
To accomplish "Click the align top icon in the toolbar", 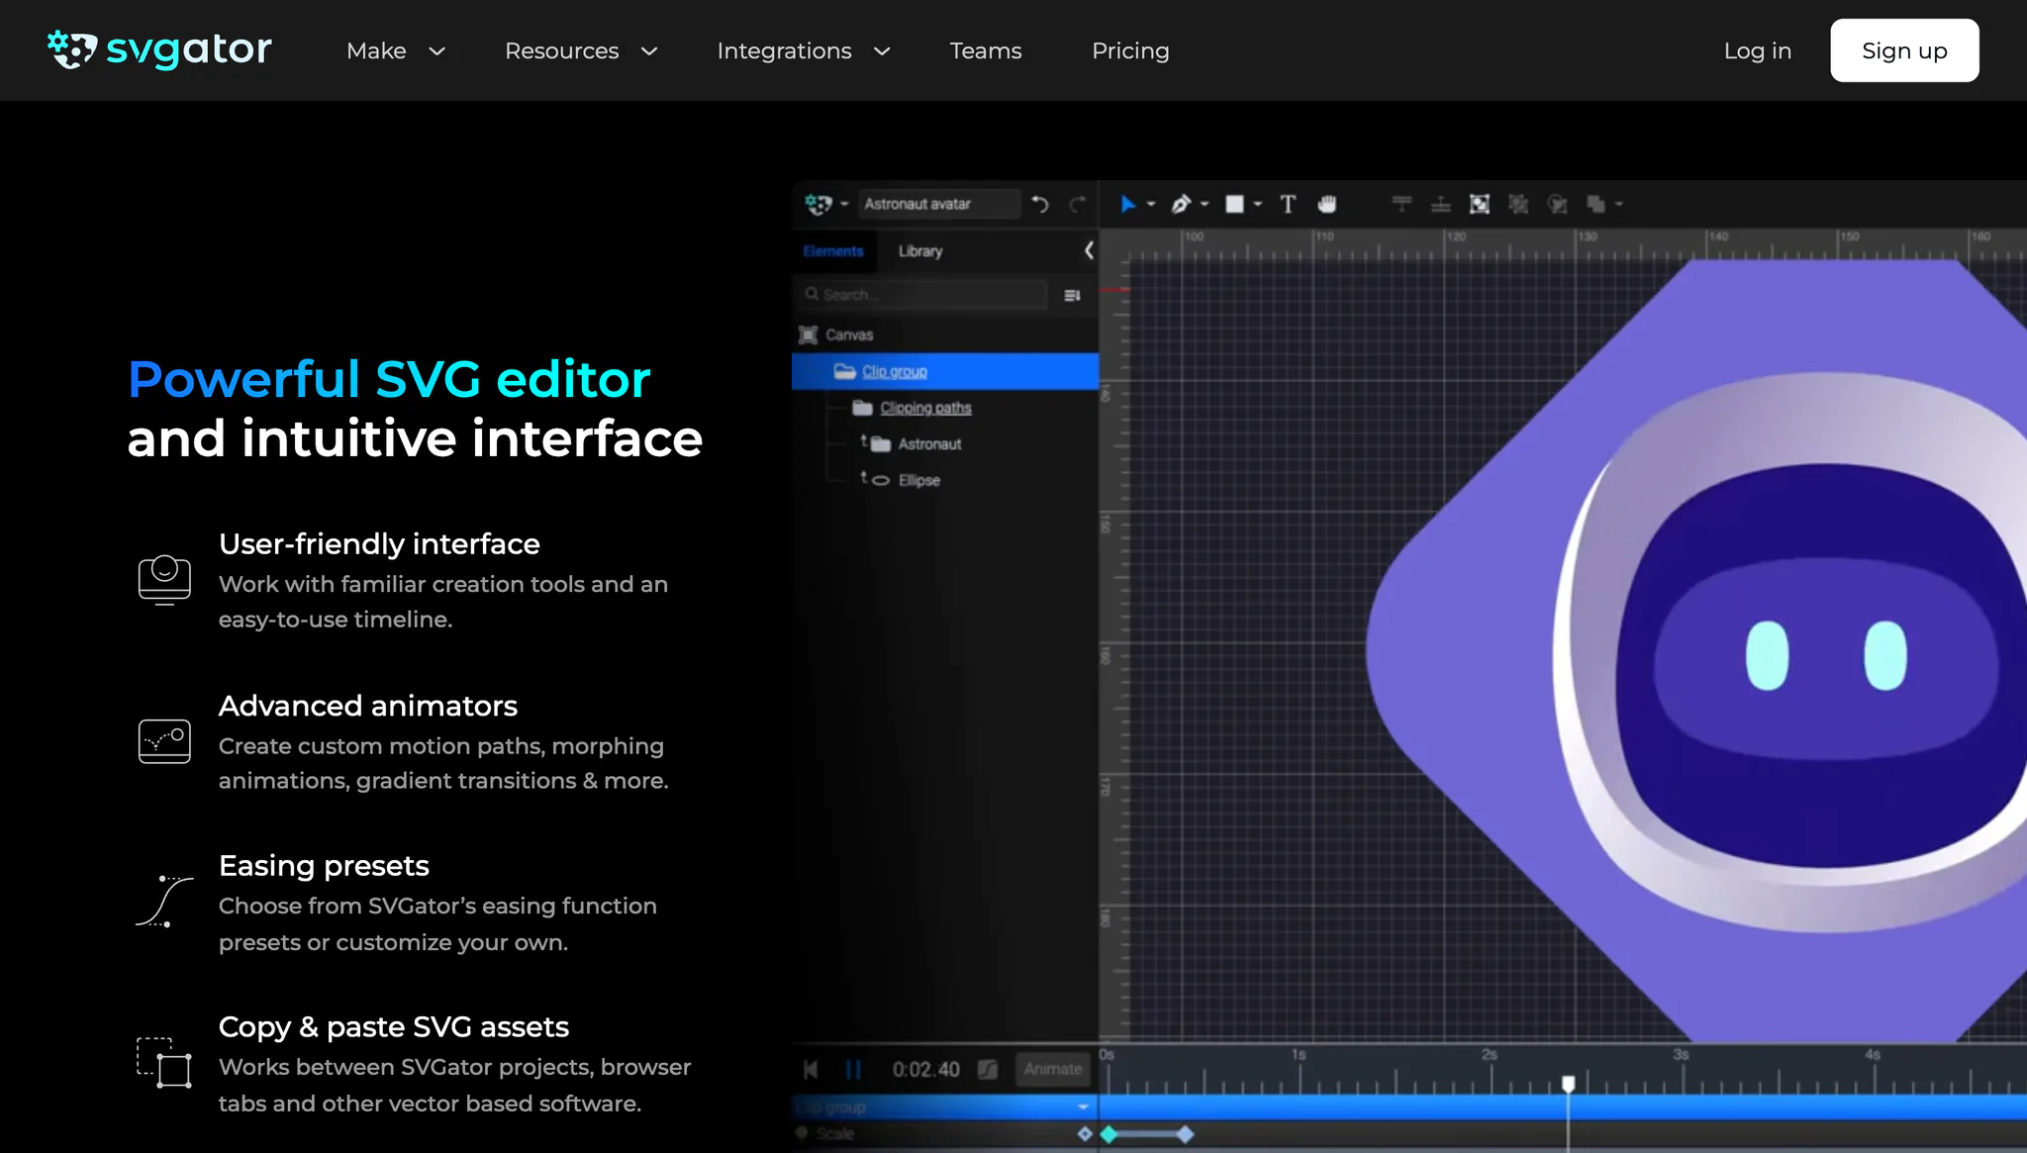I will [1401, 204].
